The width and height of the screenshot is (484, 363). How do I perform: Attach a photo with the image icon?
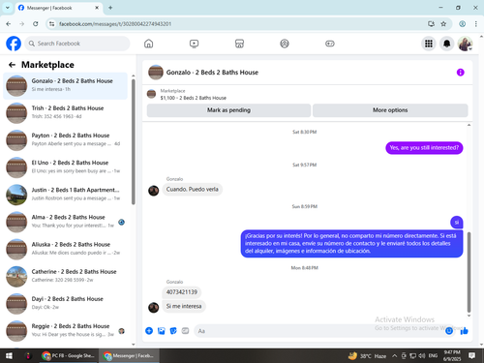(x=161, y=331)
